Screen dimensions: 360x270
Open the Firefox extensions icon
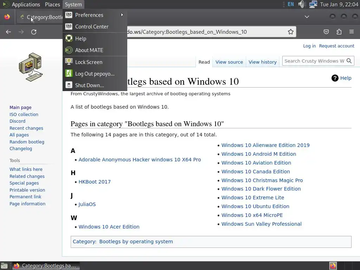point(339,32)
